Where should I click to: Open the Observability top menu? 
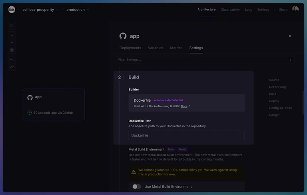(230, 10)
